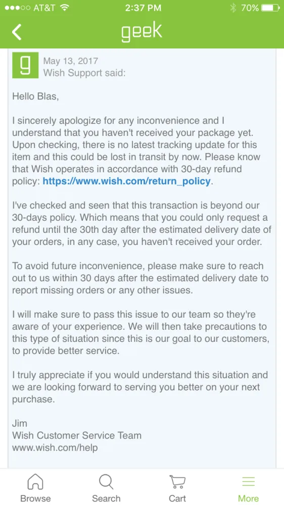Tap the 'Jim' signature line
Image resolution: width=284 pixels, height=505 pixels.
(20, 423)
